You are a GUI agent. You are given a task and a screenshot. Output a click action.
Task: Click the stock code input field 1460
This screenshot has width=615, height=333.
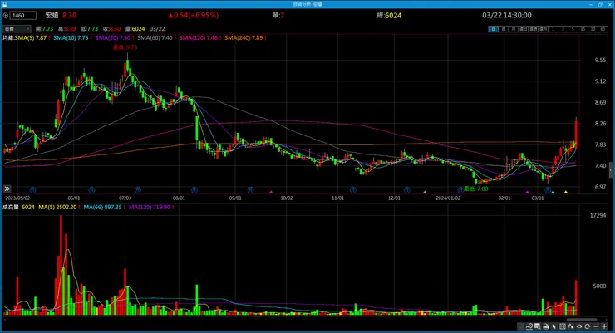point(22,15)
